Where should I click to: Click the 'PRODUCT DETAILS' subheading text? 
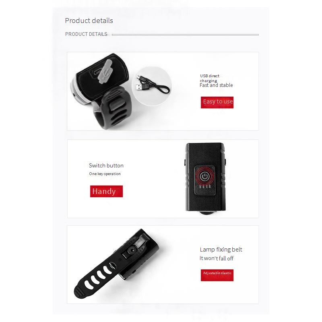click(x=86, y=34)
